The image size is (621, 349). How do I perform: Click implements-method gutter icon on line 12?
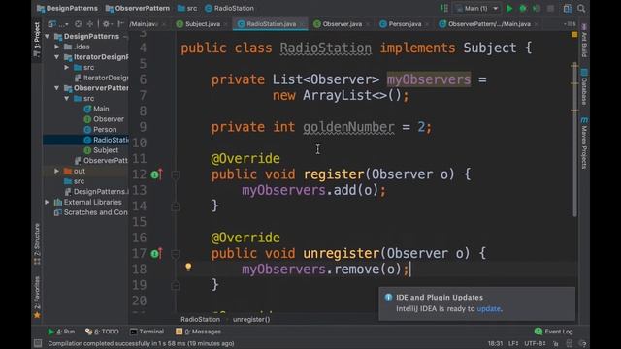pyautogui.click(x=156, y=174)
